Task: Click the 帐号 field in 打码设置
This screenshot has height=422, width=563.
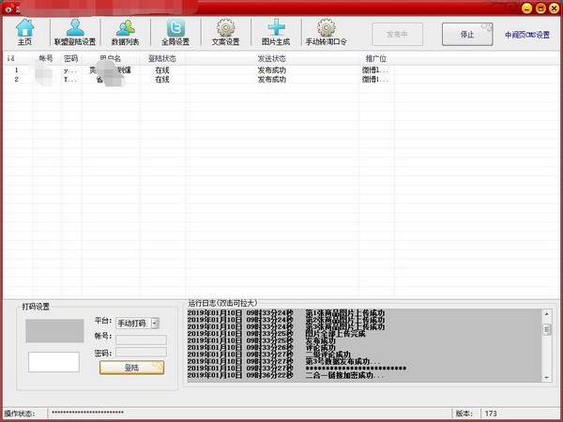Action: 140,339
